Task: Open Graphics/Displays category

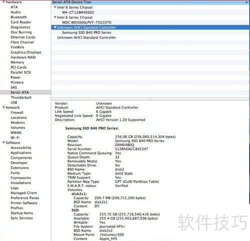Action: (x=26, y=52)
